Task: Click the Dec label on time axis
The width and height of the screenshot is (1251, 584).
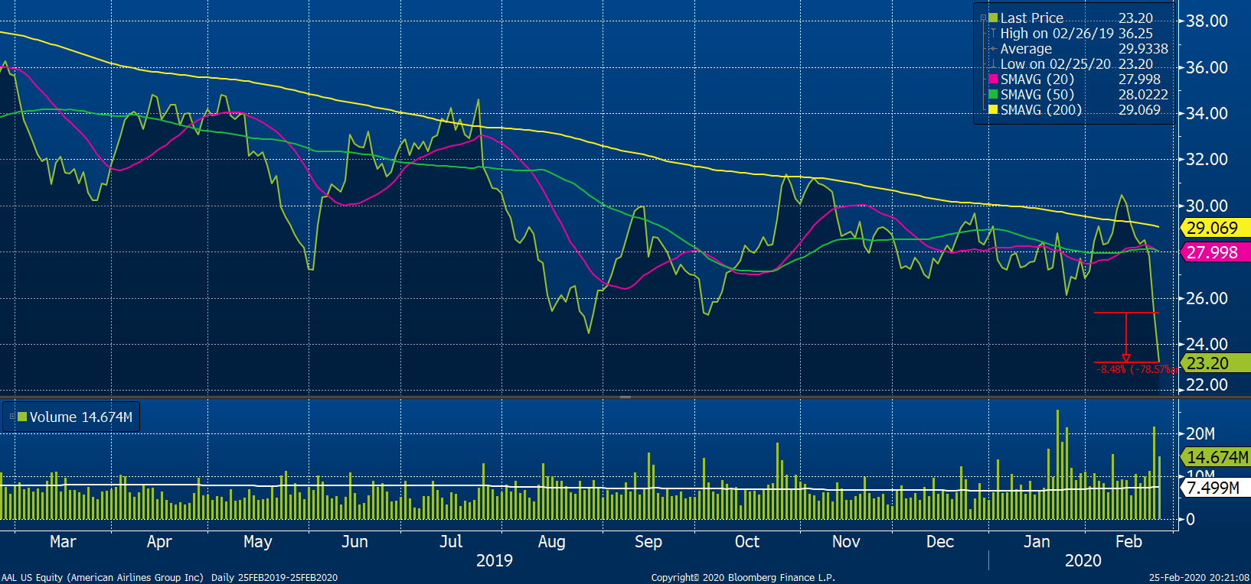Action: (940, 541)
